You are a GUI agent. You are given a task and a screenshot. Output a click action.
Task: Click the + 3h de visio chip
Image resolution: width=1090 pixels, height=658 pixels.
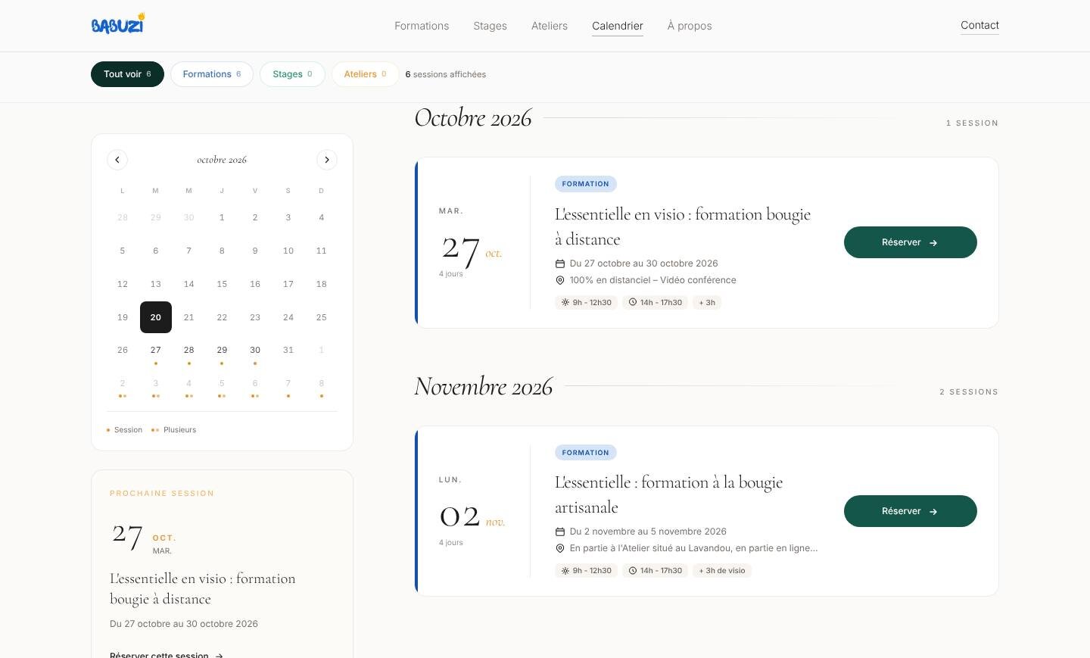point(722,571)
